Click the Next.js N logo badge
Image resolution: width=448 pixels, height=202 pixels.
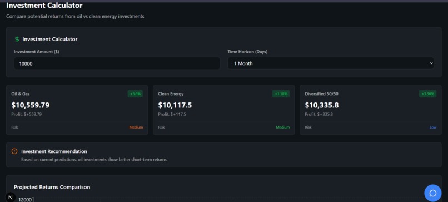(x=11, y=198)
